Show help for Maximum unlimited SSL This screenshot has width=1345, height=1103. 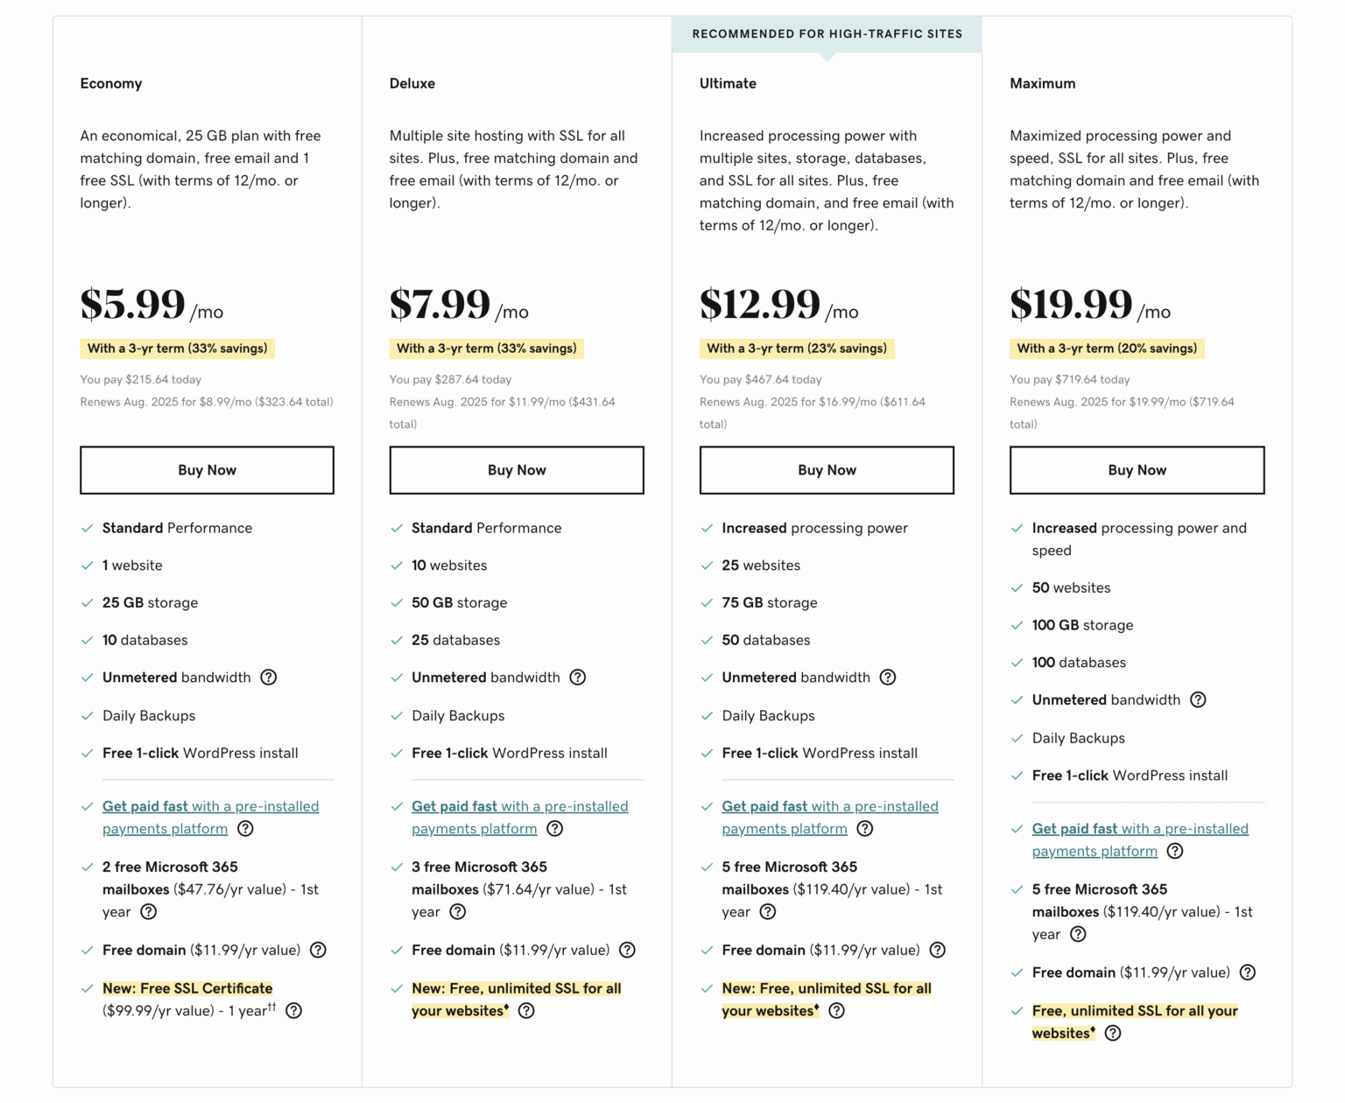pyautogui.click(x=1113, y=1034)
